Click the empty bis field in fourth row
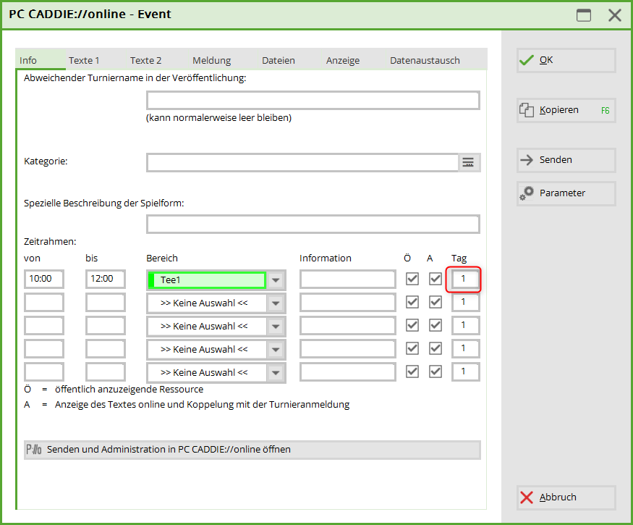The image size is (633, 525). [106, 349]
